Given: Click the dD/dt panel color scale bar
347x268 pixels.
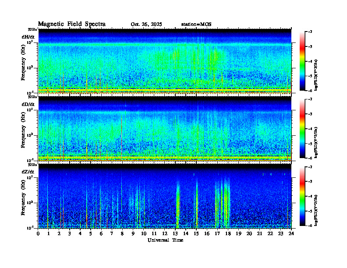Looking at the screenshot, I should (302, 128).
